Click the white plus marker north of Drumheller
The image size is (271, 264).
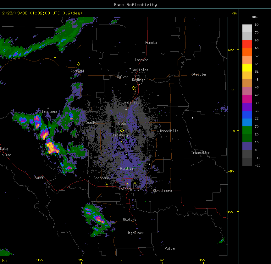[x=192, y=118]
